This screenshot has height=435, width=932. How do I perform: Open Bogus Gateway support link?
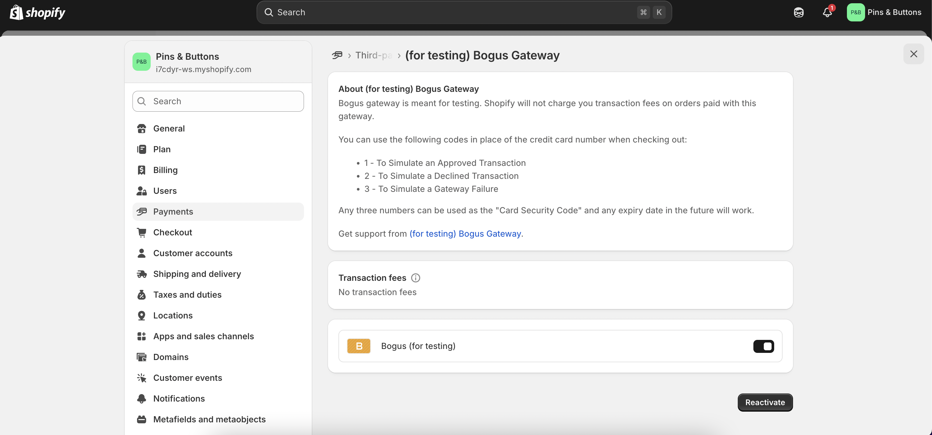pos(465,234)
